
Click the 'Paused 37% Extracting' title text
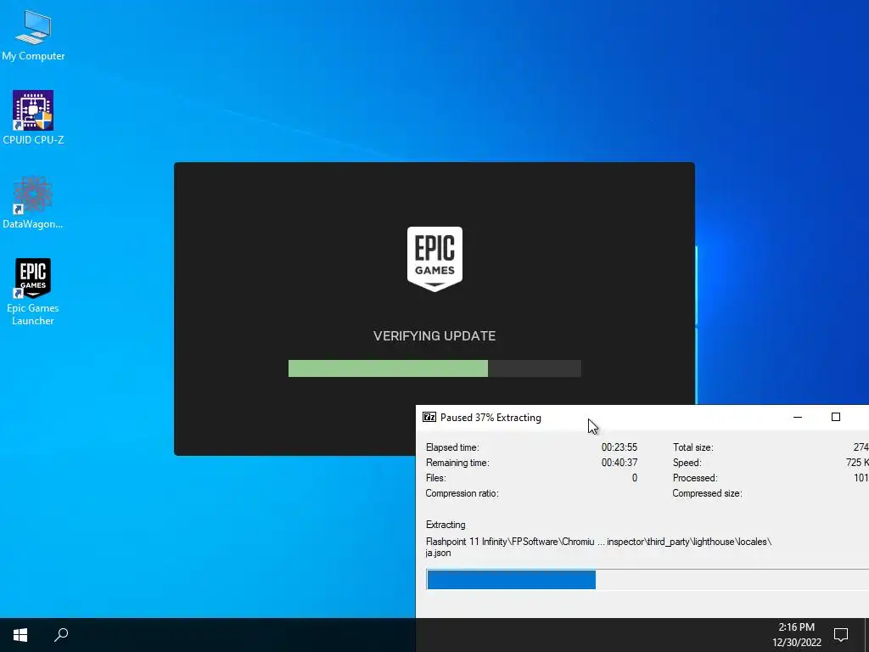491,418
